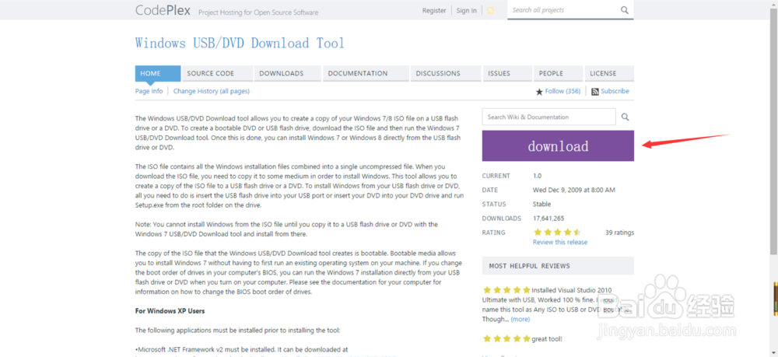778x357 pixels.
Task: Click the rating stars for the release
Action: [x=557, y=232]
